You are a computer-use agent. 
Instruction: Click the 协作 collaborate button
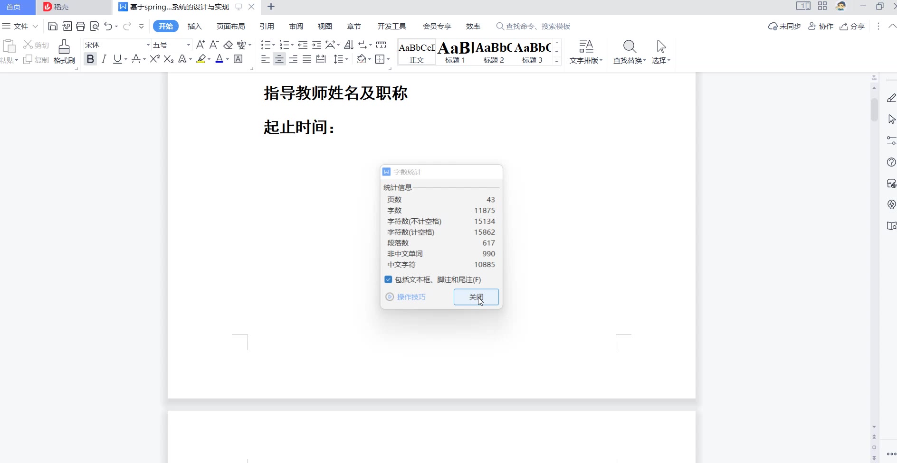[821, 26]
